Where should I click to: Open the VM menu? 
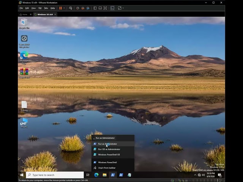[x=40, y=8]
